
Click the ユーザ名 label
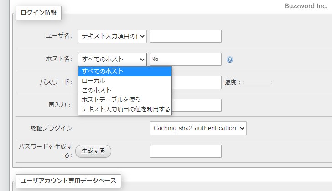pos(59,36)
